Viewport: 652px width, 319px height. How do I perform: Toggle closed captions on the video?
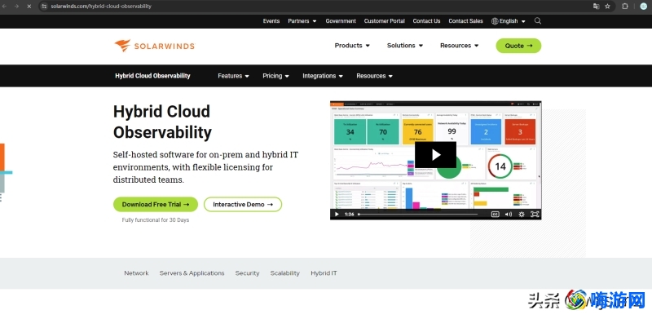tap(495, 214)
